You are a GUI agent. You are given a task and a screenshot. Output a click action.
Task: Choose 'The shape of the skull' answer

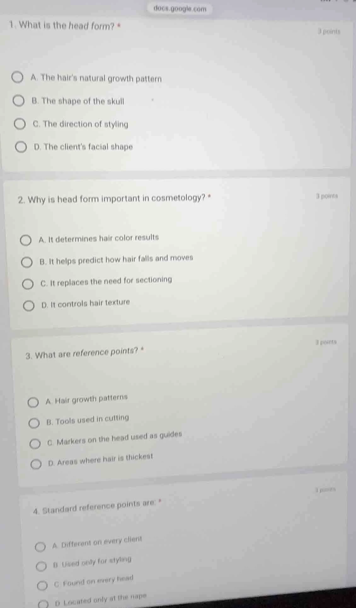click(x=19, y=101)
